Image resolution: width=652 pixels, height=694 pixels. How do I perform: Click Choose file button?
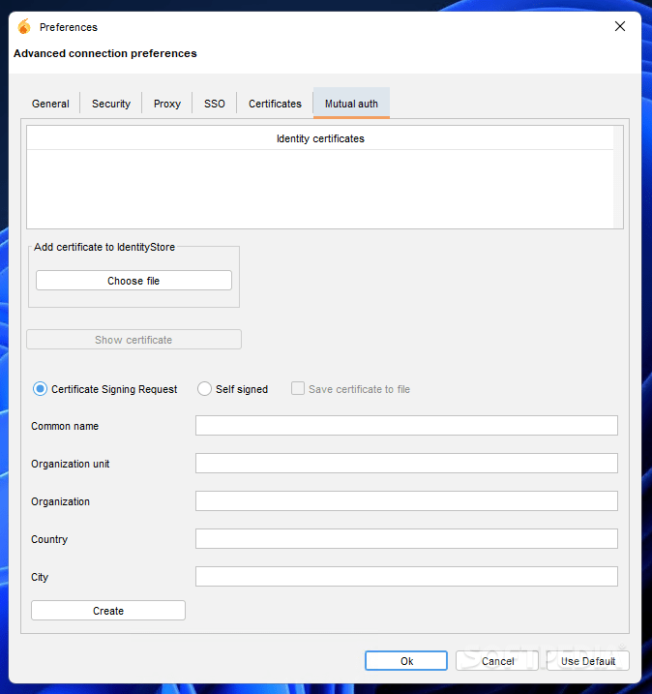(x=133, y=281)
